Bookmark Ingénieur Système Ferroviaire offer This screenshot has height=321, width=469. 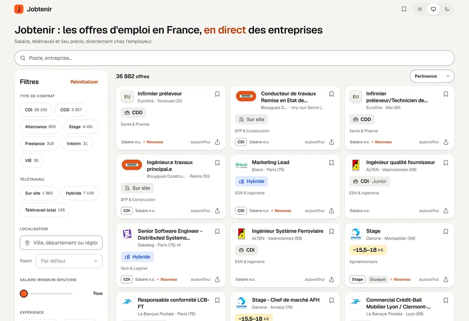332,231
